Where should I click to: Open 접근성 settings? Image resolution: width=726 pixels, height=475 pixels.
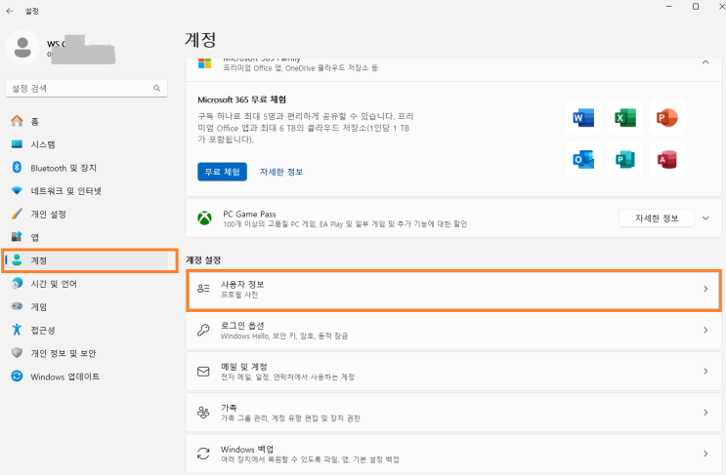click(x=86, y=330)
